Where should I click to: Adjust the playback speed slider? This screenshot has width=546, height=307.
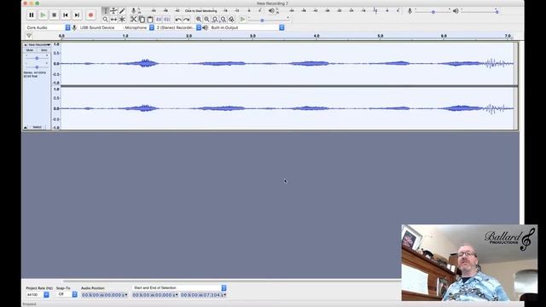tap(268, 20)
